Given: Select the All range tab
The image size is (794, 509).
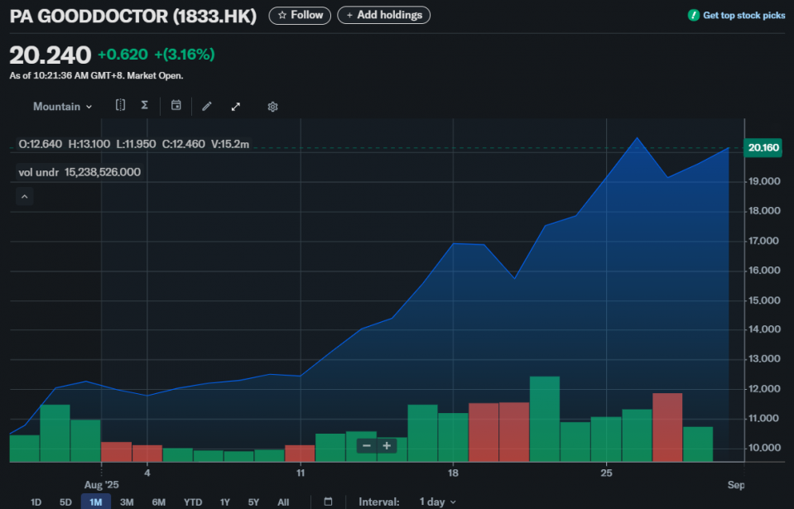Looking at the screenshot, I should (283, 502).
